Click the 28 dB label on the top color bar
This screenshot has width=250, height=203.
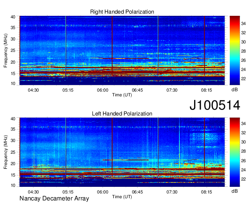tap(243, 51)
